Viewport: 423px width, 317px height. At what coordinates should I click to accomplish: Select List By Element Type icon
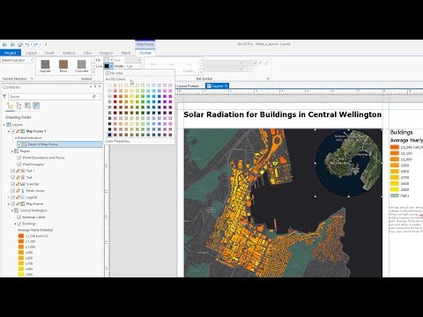pyautogui.click(x=19, y=106)
